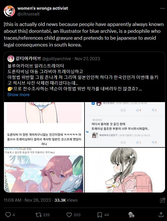This screenshot has width=167, height=221.
Task: Click the @guiltyarchive handle in the quoted tweet
Action: click(x=57, y=59)
